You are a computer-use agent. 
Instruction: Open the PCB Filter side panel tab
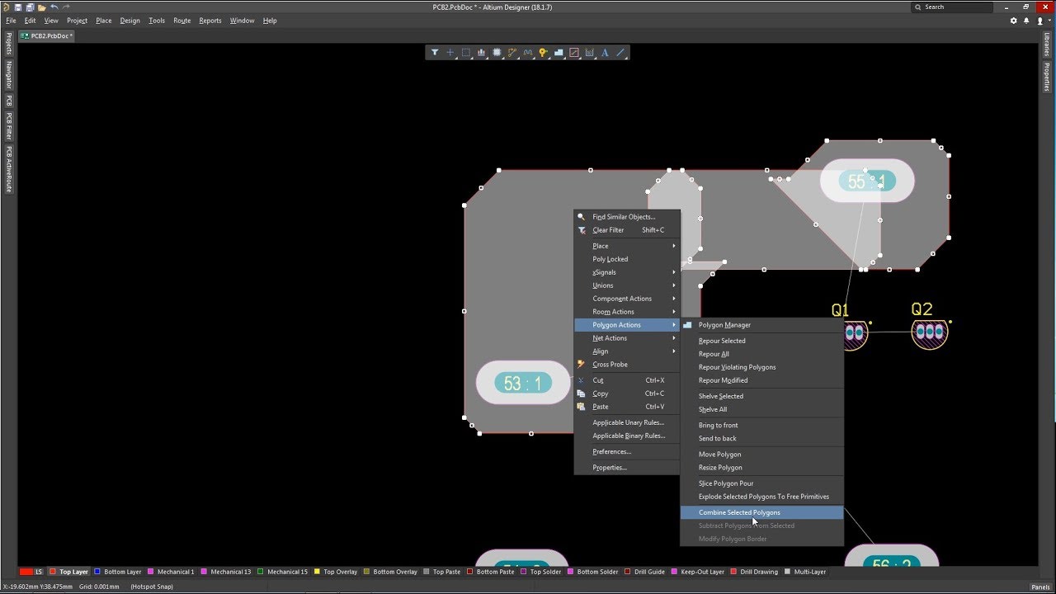pos(9,125)
